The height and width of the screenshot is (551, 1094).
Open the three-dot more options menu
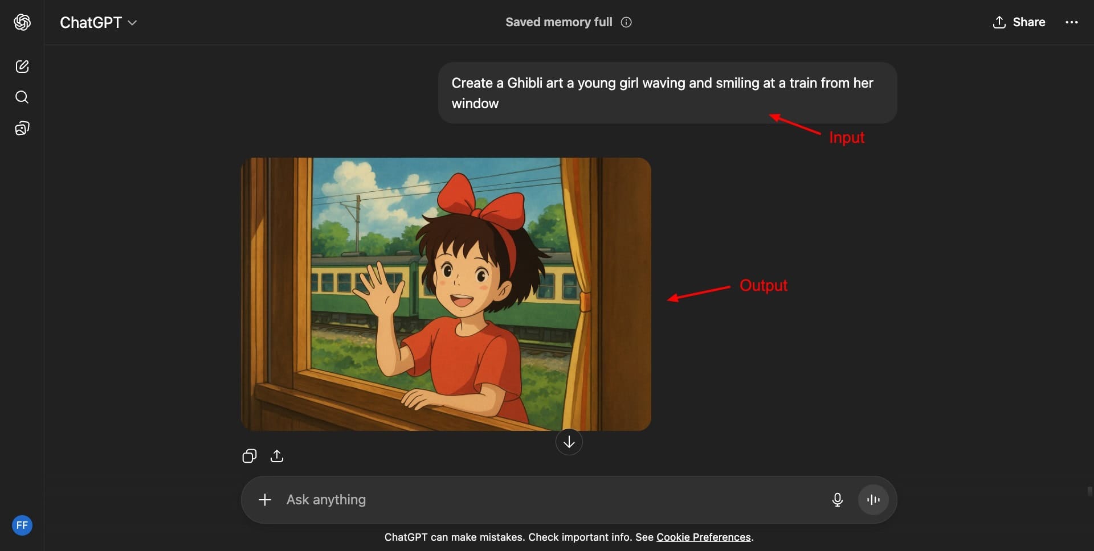click(x=1071, y=22)
